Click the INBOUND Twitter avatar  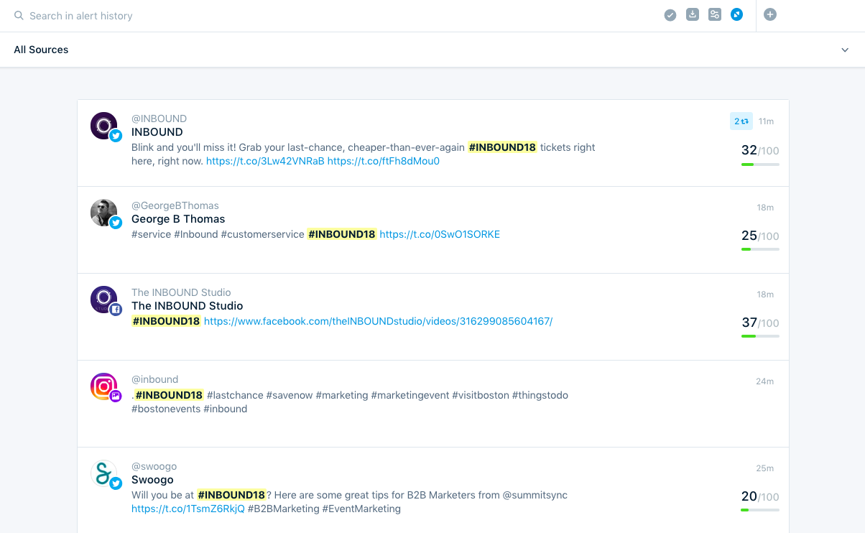point(104,126)
